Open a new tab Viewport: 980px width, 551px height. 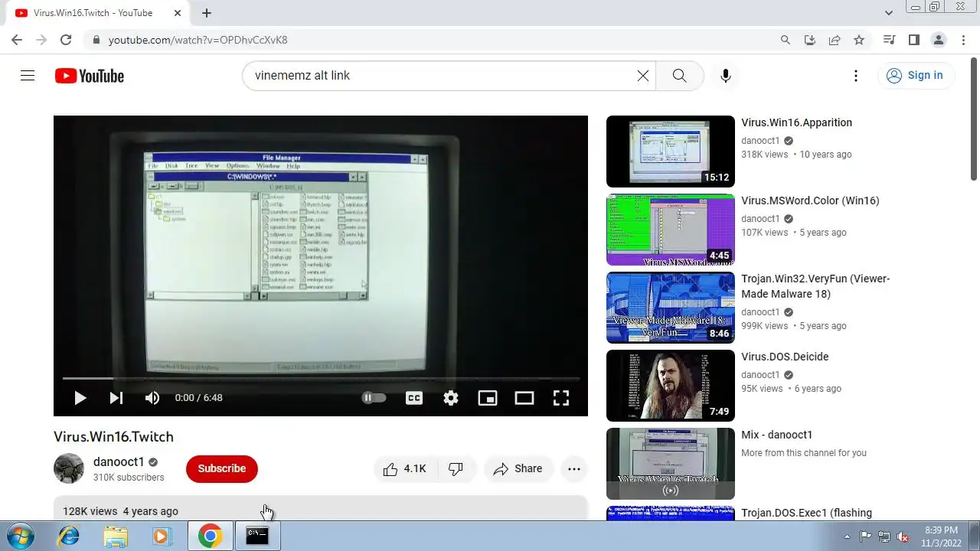click(207, 13)
